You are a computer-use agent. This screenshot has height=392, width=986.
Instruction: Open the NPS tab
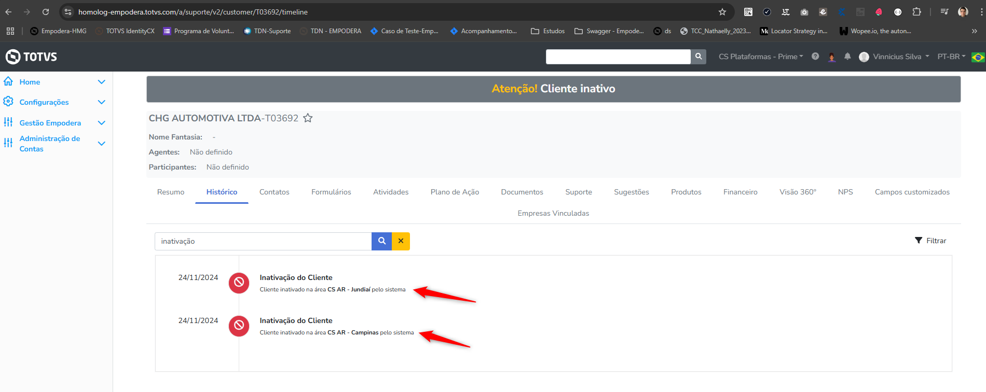pyautogui.click(x=845, y=192)
